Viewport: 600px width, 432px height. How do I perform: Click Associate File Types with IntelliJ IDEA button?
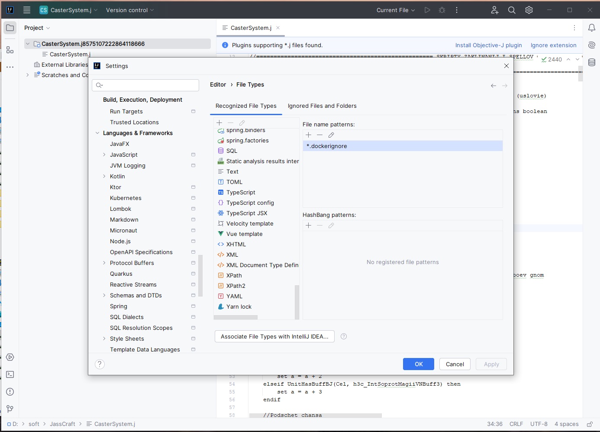[274, 336]
